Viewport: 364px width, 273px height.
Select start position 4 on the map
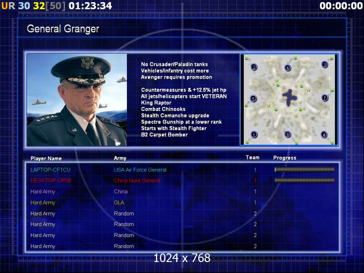(324, 134)
